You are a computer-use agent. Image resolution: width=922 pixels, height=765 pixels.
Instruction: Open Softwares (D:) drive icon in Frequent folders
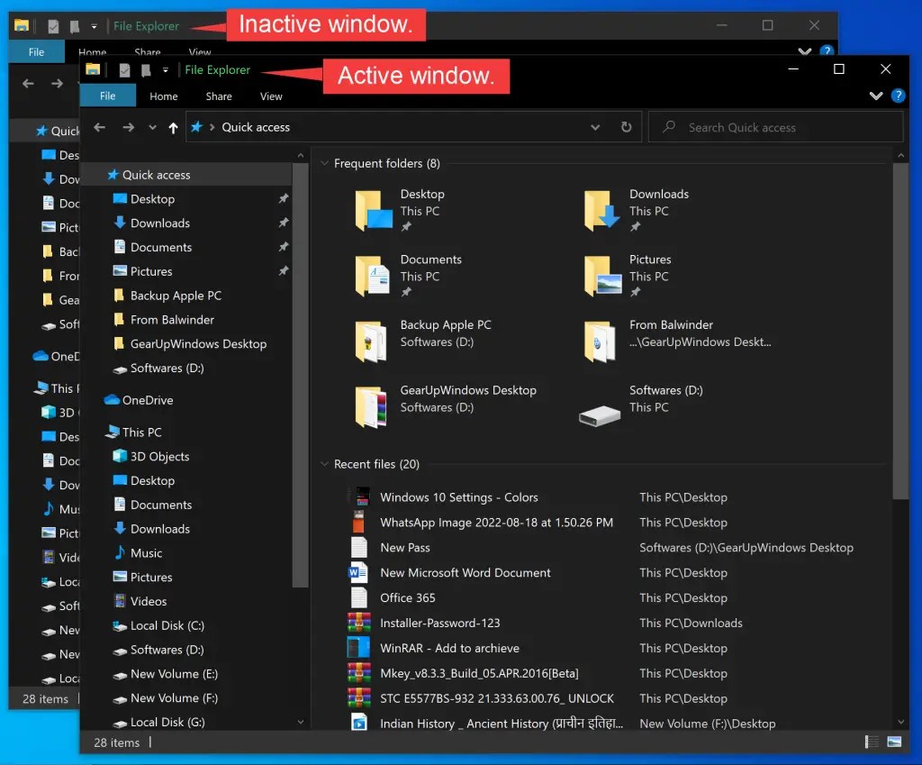[599, 415]
